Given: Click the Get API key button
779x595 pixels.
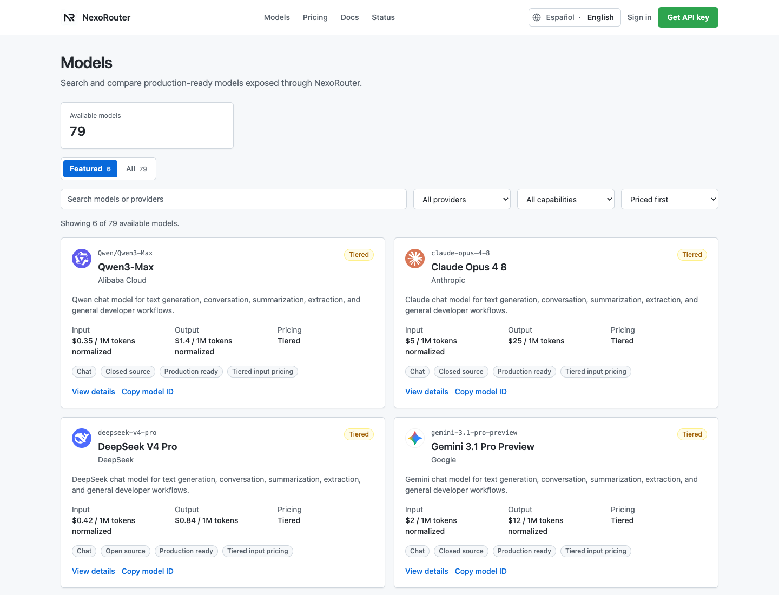Looking at the screenshot, I should pos(688,17).
